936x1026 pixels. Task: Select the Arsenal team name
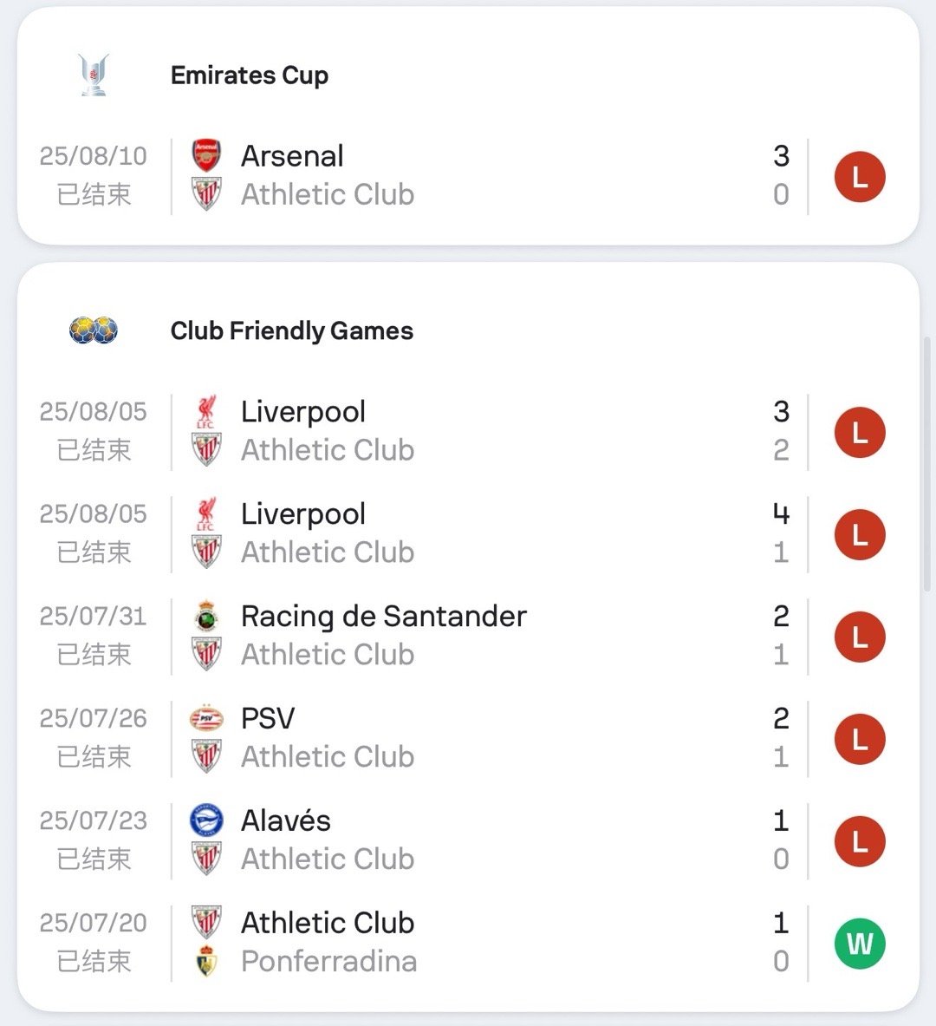pos(292,156)
